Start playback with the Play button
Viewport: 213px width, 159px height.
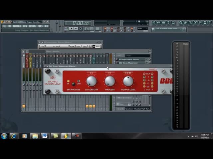pyautogui.click(x=71, y=28)
